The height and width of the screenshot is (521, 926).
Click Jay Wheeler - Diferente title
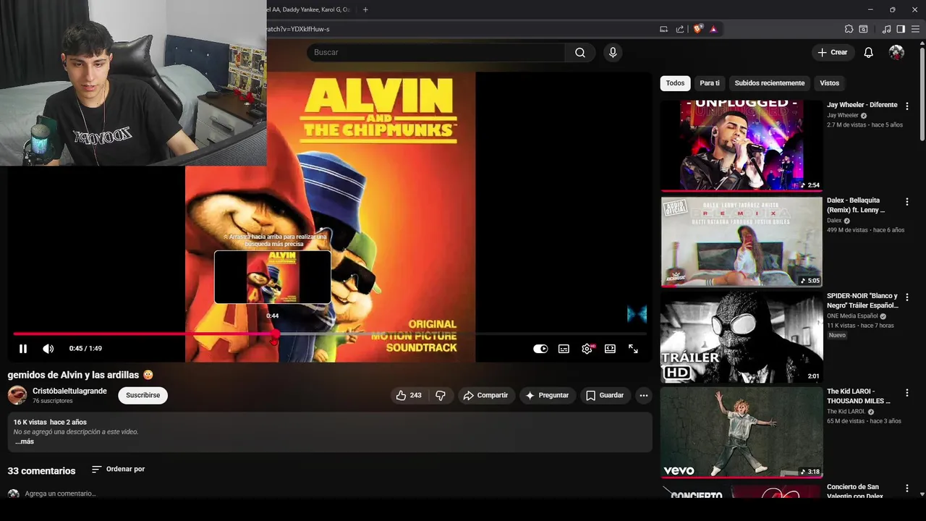pos(862,105)
